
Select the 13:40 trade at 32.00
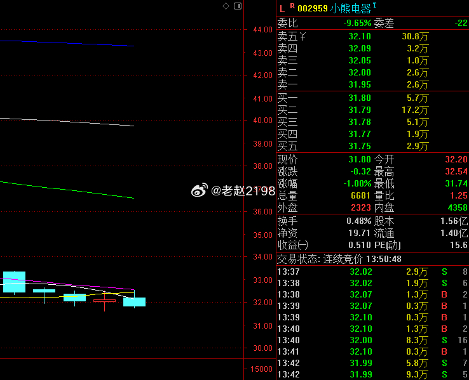(x=372, y=340)
